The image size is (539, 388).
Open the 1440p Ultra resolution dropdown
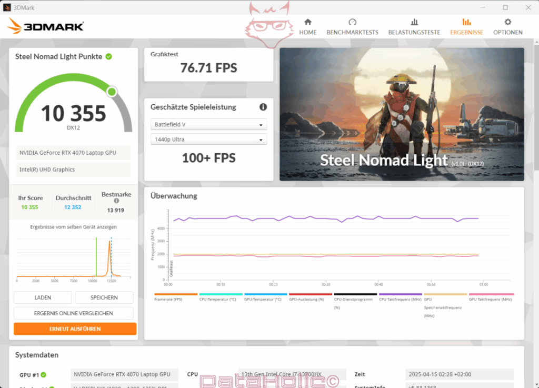(208, 139)
